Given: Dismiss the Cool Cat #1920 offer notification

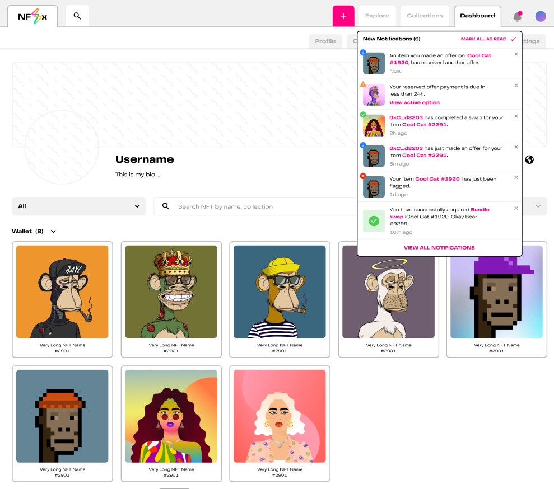Looking at the screenshot, I should click(516, 54).
